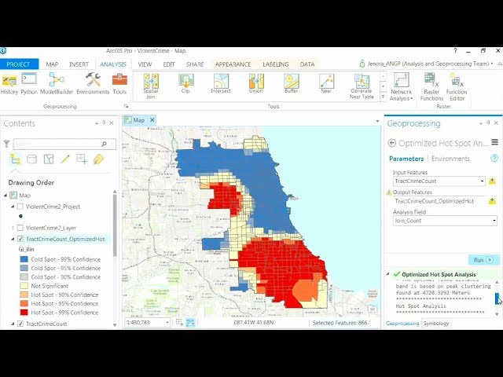Viewport: 503px width, 377px height.
Task: Open the Symbology pane tab
Action: tap(436, 323)
